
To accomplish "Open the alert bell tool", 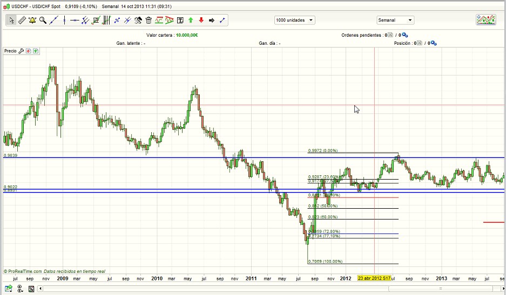I will click(32, 20).
